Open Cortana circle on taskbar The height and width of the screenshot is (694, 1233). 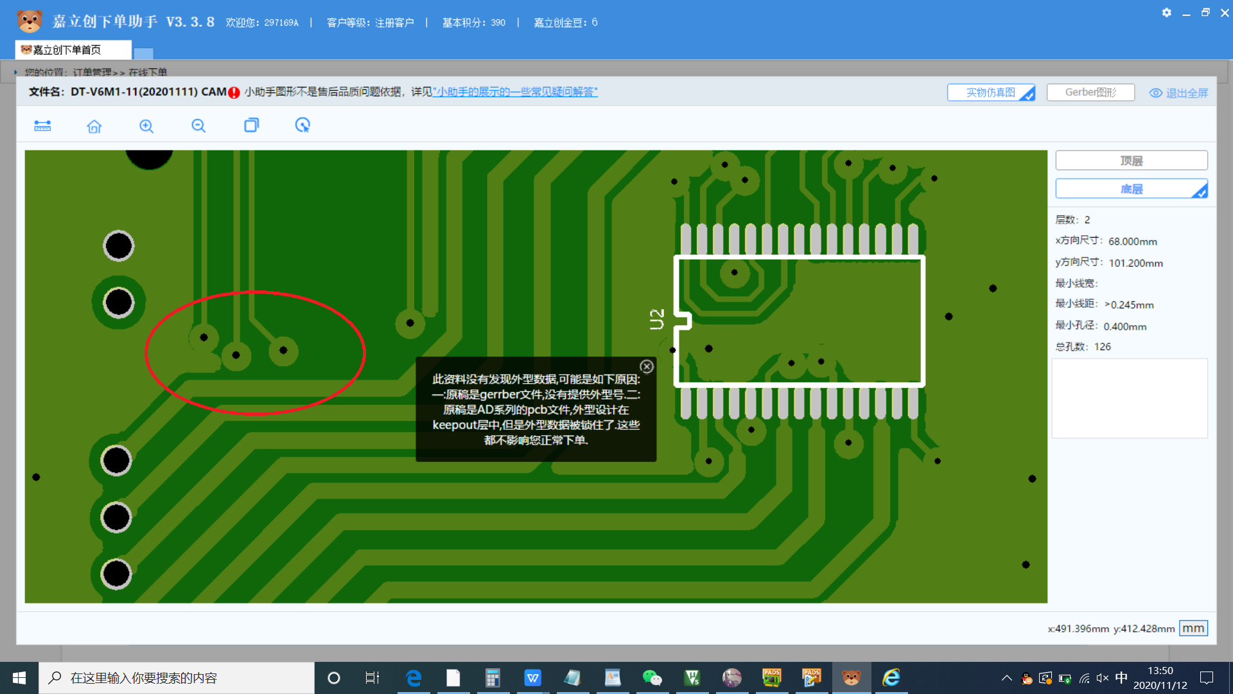[x=333, y=678]
